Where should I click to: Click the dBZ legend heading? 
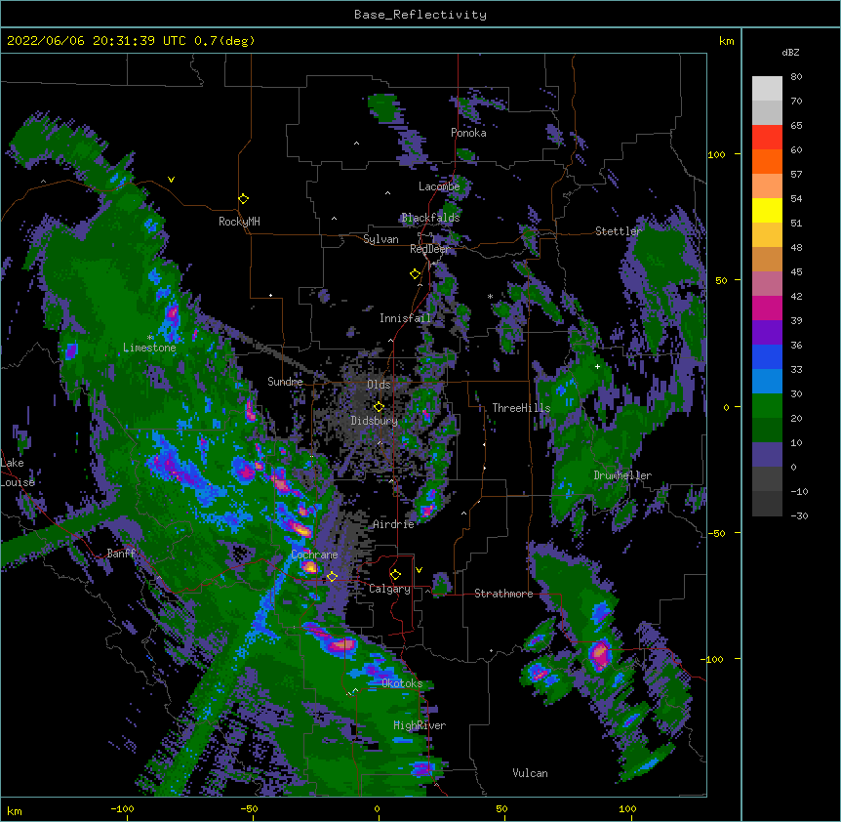[790, 52]
